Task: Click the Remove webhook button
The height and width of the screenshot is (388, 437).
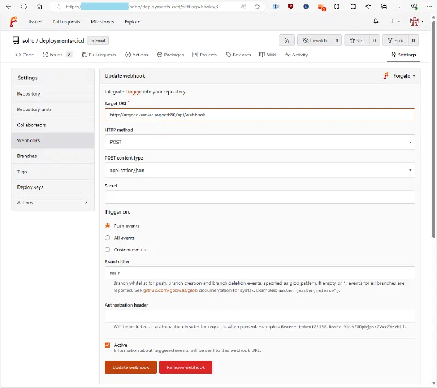Action: pos(186,367)
